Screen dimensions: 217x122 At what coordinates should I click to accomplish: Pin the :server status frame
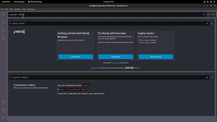[202, 74]
